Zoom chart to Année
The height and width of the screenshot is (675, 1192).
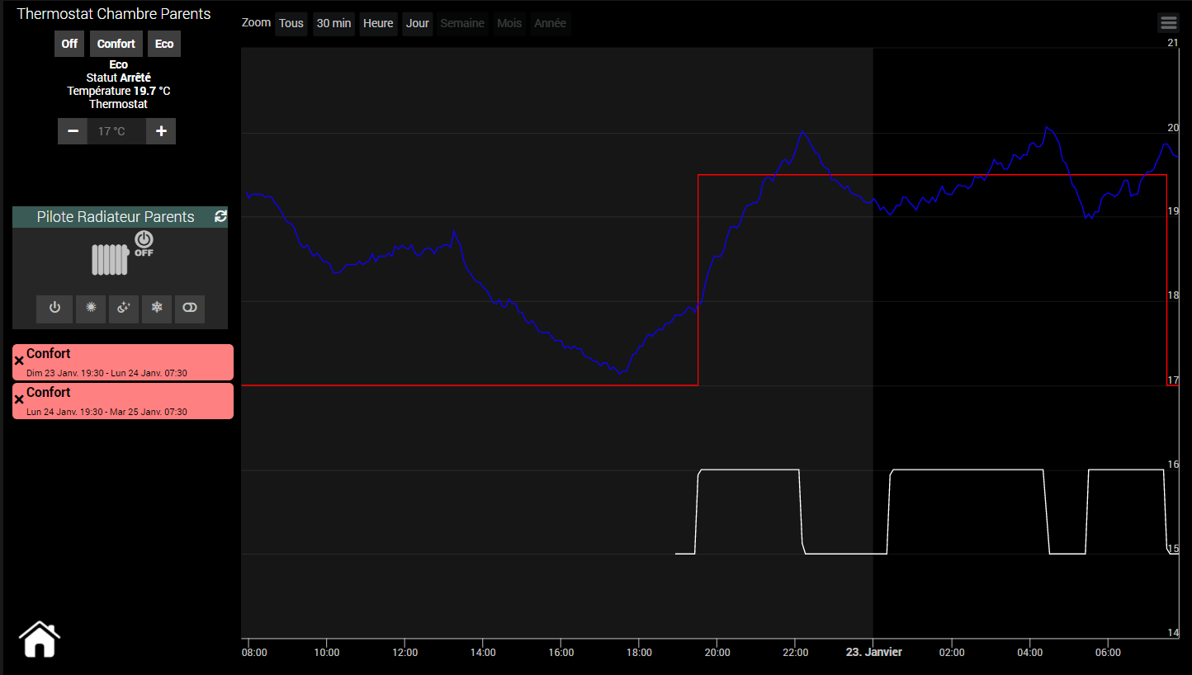coord(551,23)
